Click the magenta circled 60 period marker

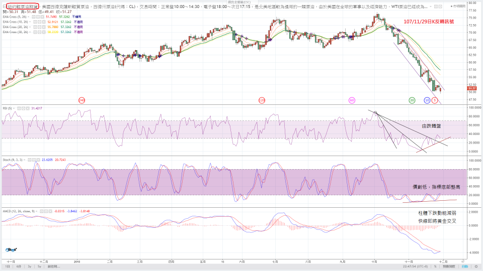pos(352,100)
